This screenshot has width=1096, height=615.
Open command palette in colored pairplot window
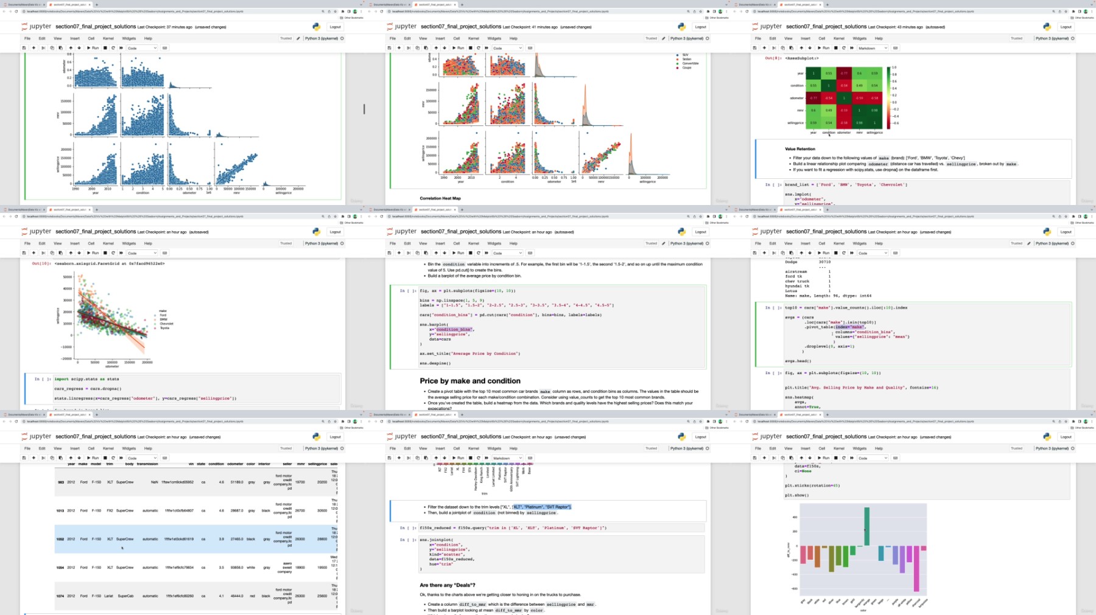click(x=530, y=48)
